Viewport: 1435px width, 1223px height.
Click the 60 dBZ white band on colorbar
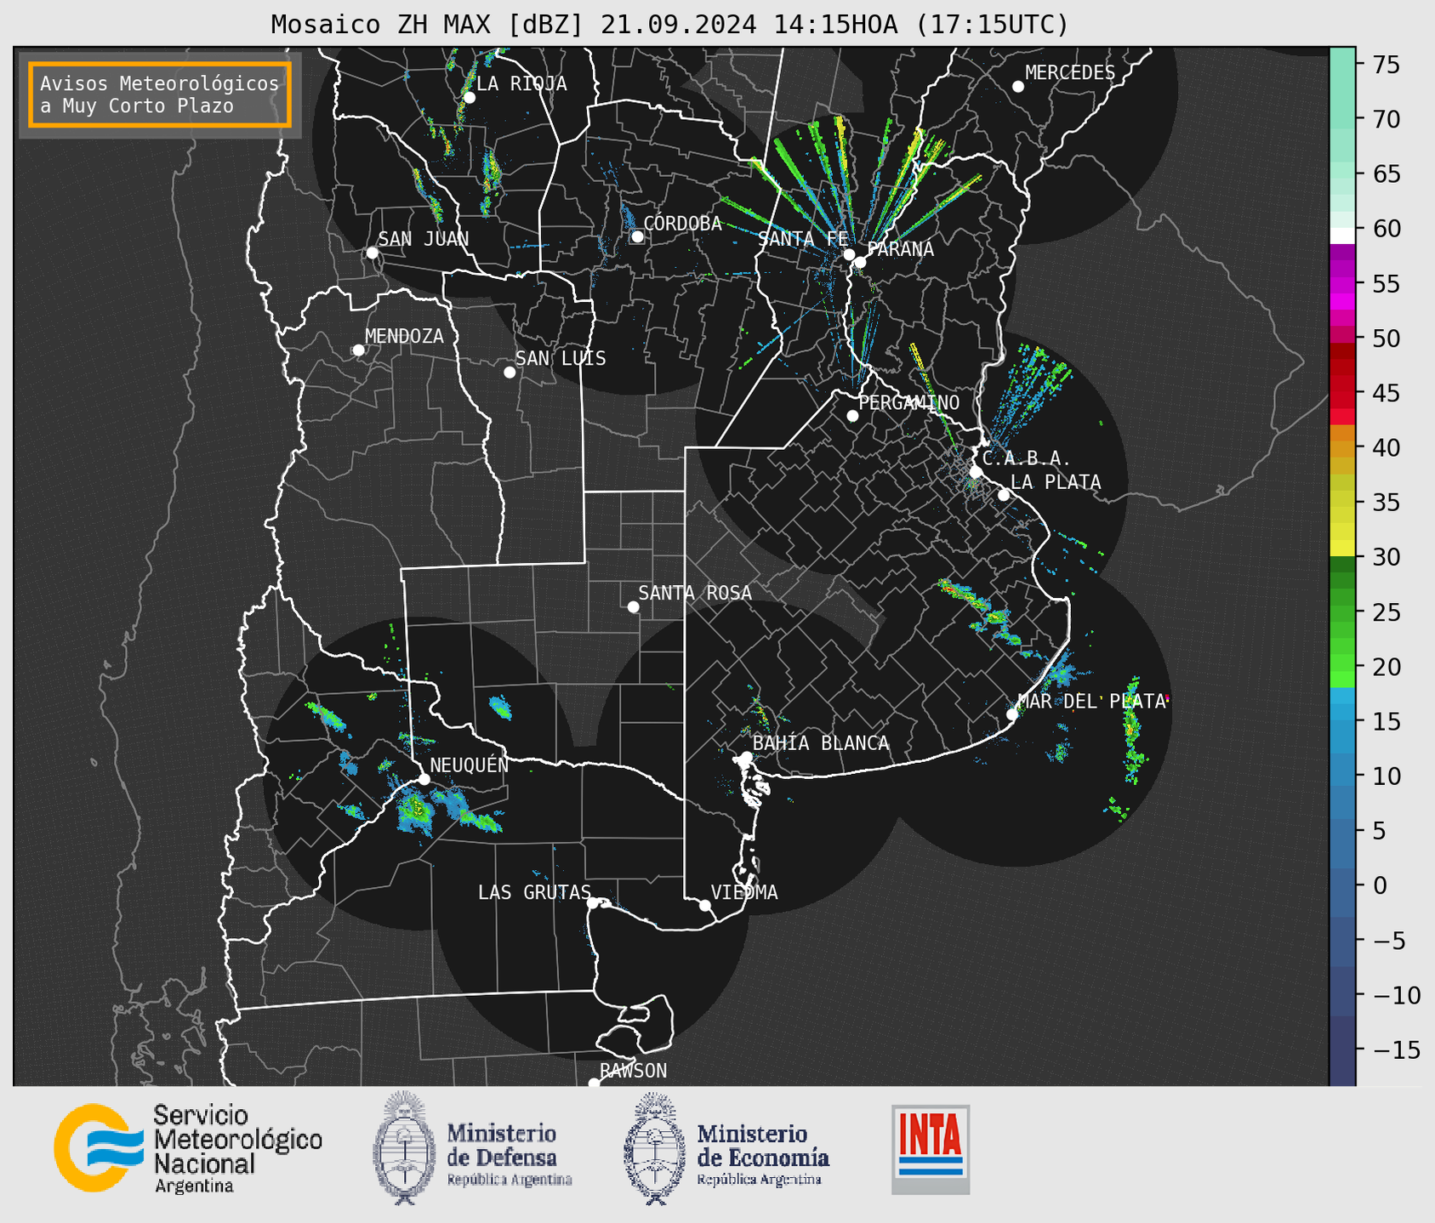click(x=1342, y=236)
